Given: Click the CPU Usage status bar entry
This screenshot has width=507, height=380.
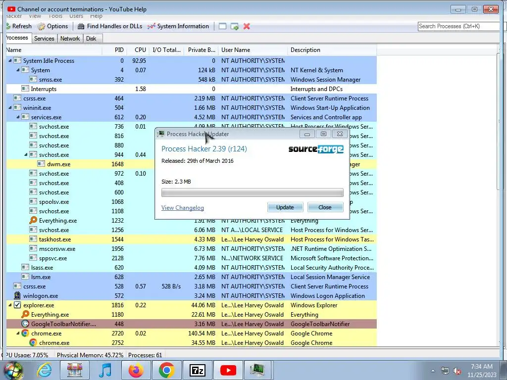Looking at the screenshot, I should (x=27, y=355).
